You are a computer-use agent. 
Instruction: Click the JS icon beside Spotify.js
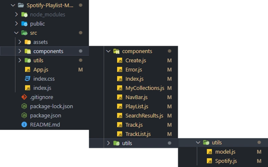coord(209,161)
